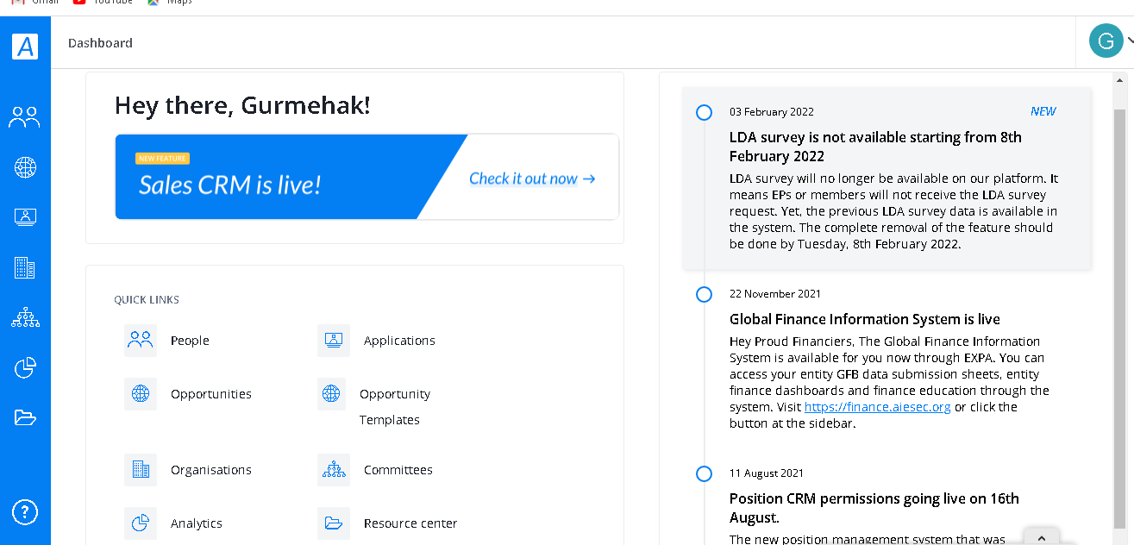1134x545 pixels.
Task: Open the sidebar Organisations building icon
Action: [25, 267]
